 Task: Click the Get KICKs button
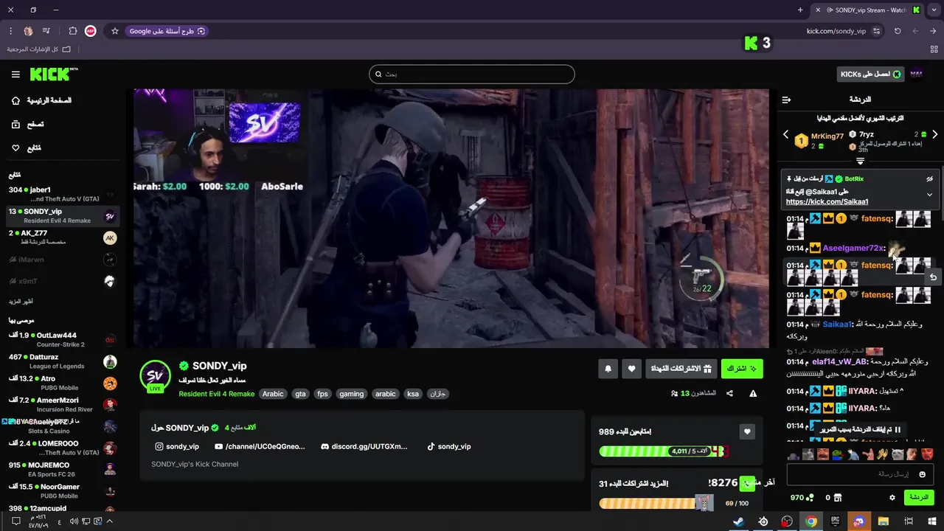tap(871, 74)
